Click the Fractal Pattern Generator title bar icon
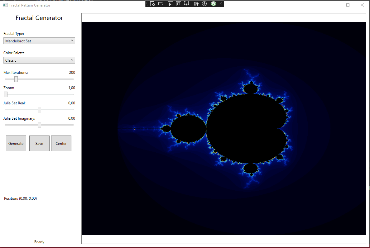This screenshot has height=248, width=370. pyautogui.click(x=5, y=5)
